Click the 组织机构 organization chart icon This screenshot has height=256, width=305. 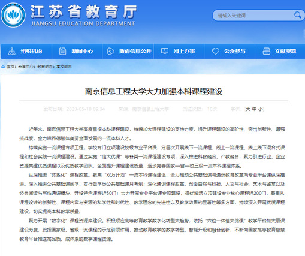click(x=12, y=51)
